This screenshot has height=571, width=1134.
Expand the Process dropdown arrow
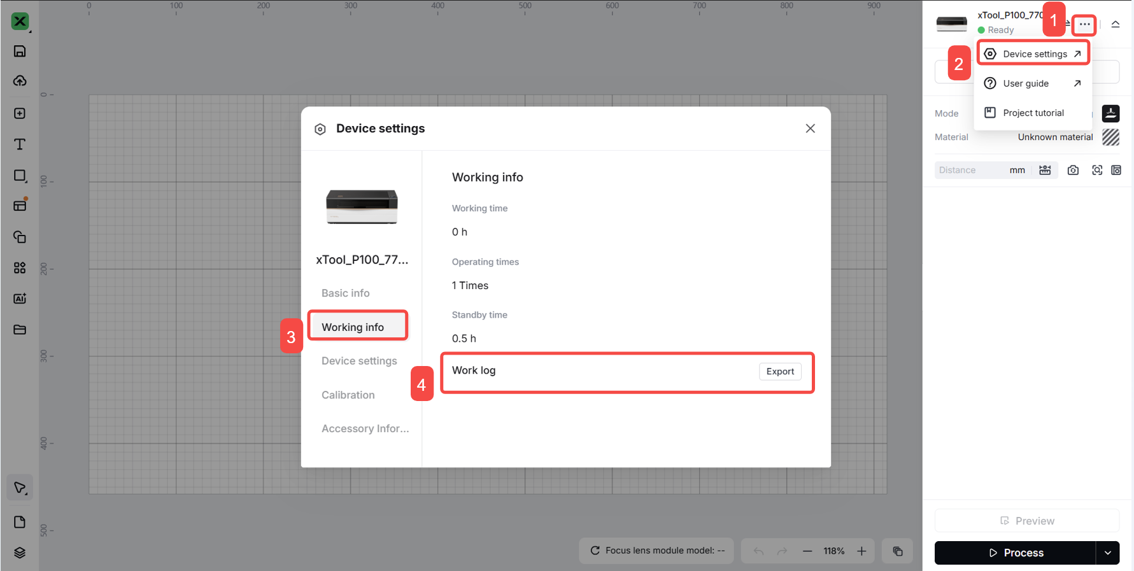click(x=1108, y=553)
